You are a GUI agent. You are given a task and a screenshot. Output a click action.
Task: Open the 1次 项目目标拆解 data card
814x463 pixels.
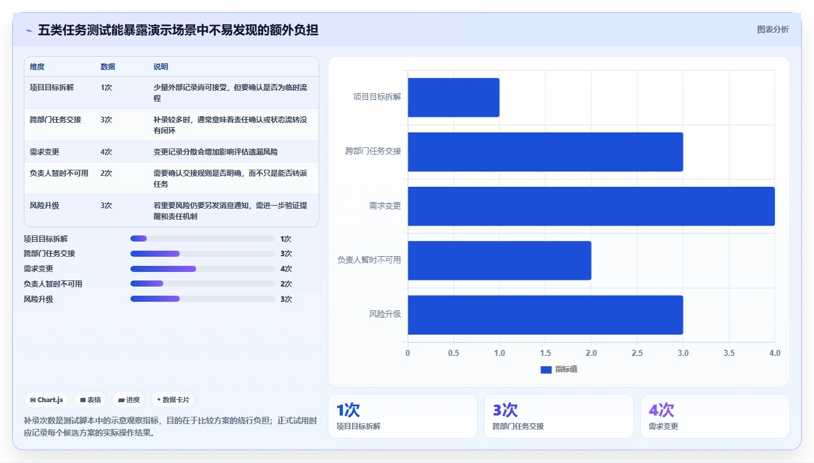click(x=403, y=416)
